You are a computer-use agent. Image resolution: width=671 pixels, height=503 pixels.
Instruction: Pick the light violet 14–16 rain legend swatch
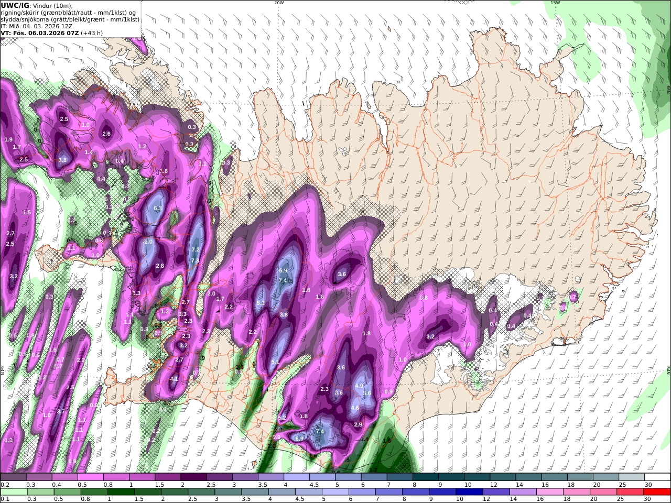tap(523, 492)
